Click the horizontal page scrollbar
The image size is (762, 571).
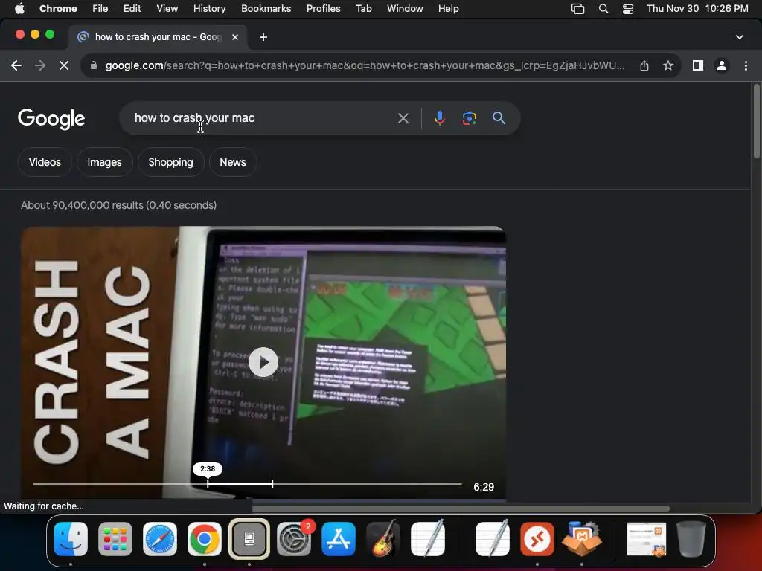pyautogui.click(x=461, y=509)
